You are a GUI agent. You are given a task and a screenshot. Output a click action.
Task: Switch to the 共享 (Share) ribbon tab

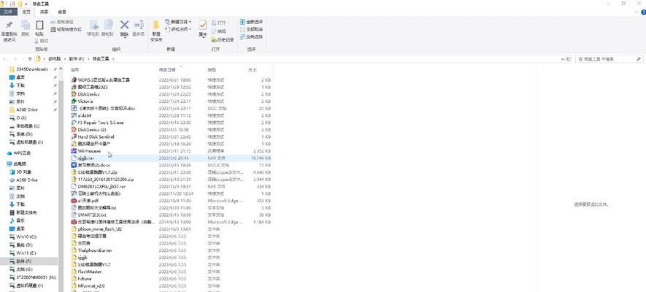coord(44,12)
